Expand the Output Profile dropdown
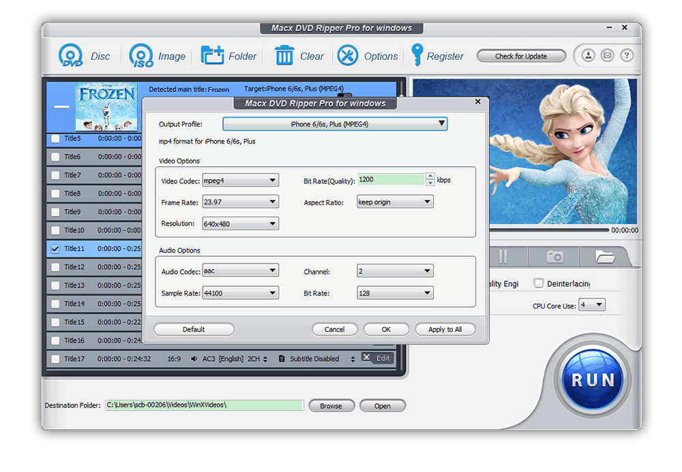Viewport: 682px width, 472px height. [335, 124]
